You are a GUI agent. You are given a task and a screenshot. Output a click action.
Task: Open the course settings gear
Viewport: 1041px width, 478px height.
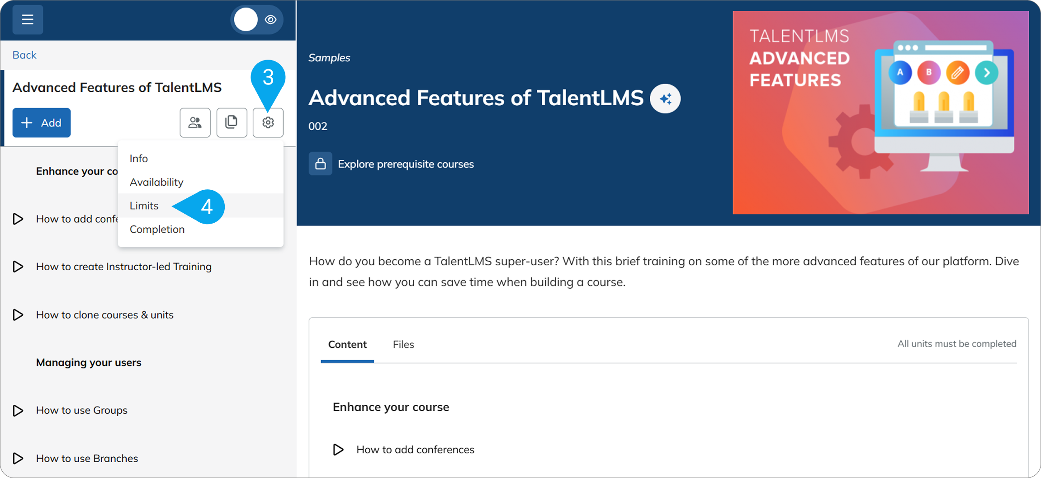[x=268, y=122]
